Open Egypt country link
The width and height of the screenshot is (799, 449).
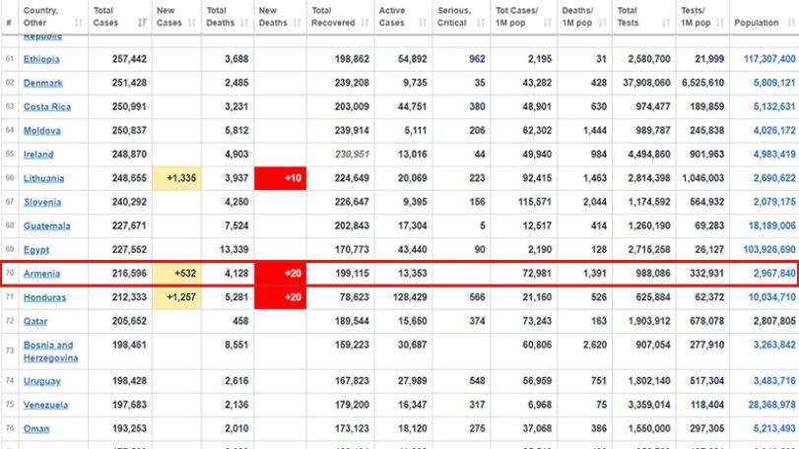(36, 250)
